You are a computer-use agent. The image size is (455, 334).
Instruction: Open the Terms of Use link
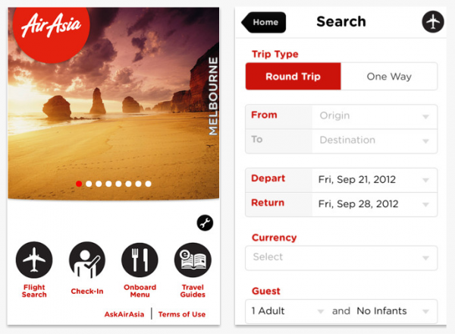[182, 314]
